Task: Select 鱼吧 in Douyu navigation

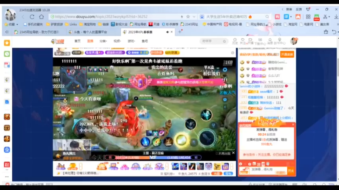Action: (x=144, y=41)
